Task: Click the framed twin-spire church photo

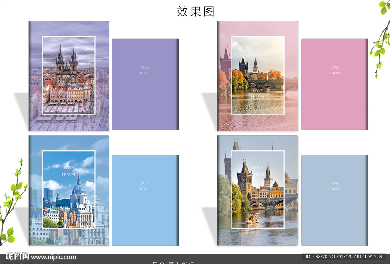Action: coord(69,75)
